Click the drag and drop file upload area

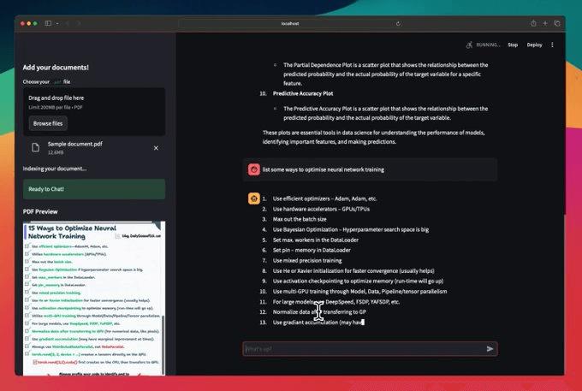click(94, 103)
